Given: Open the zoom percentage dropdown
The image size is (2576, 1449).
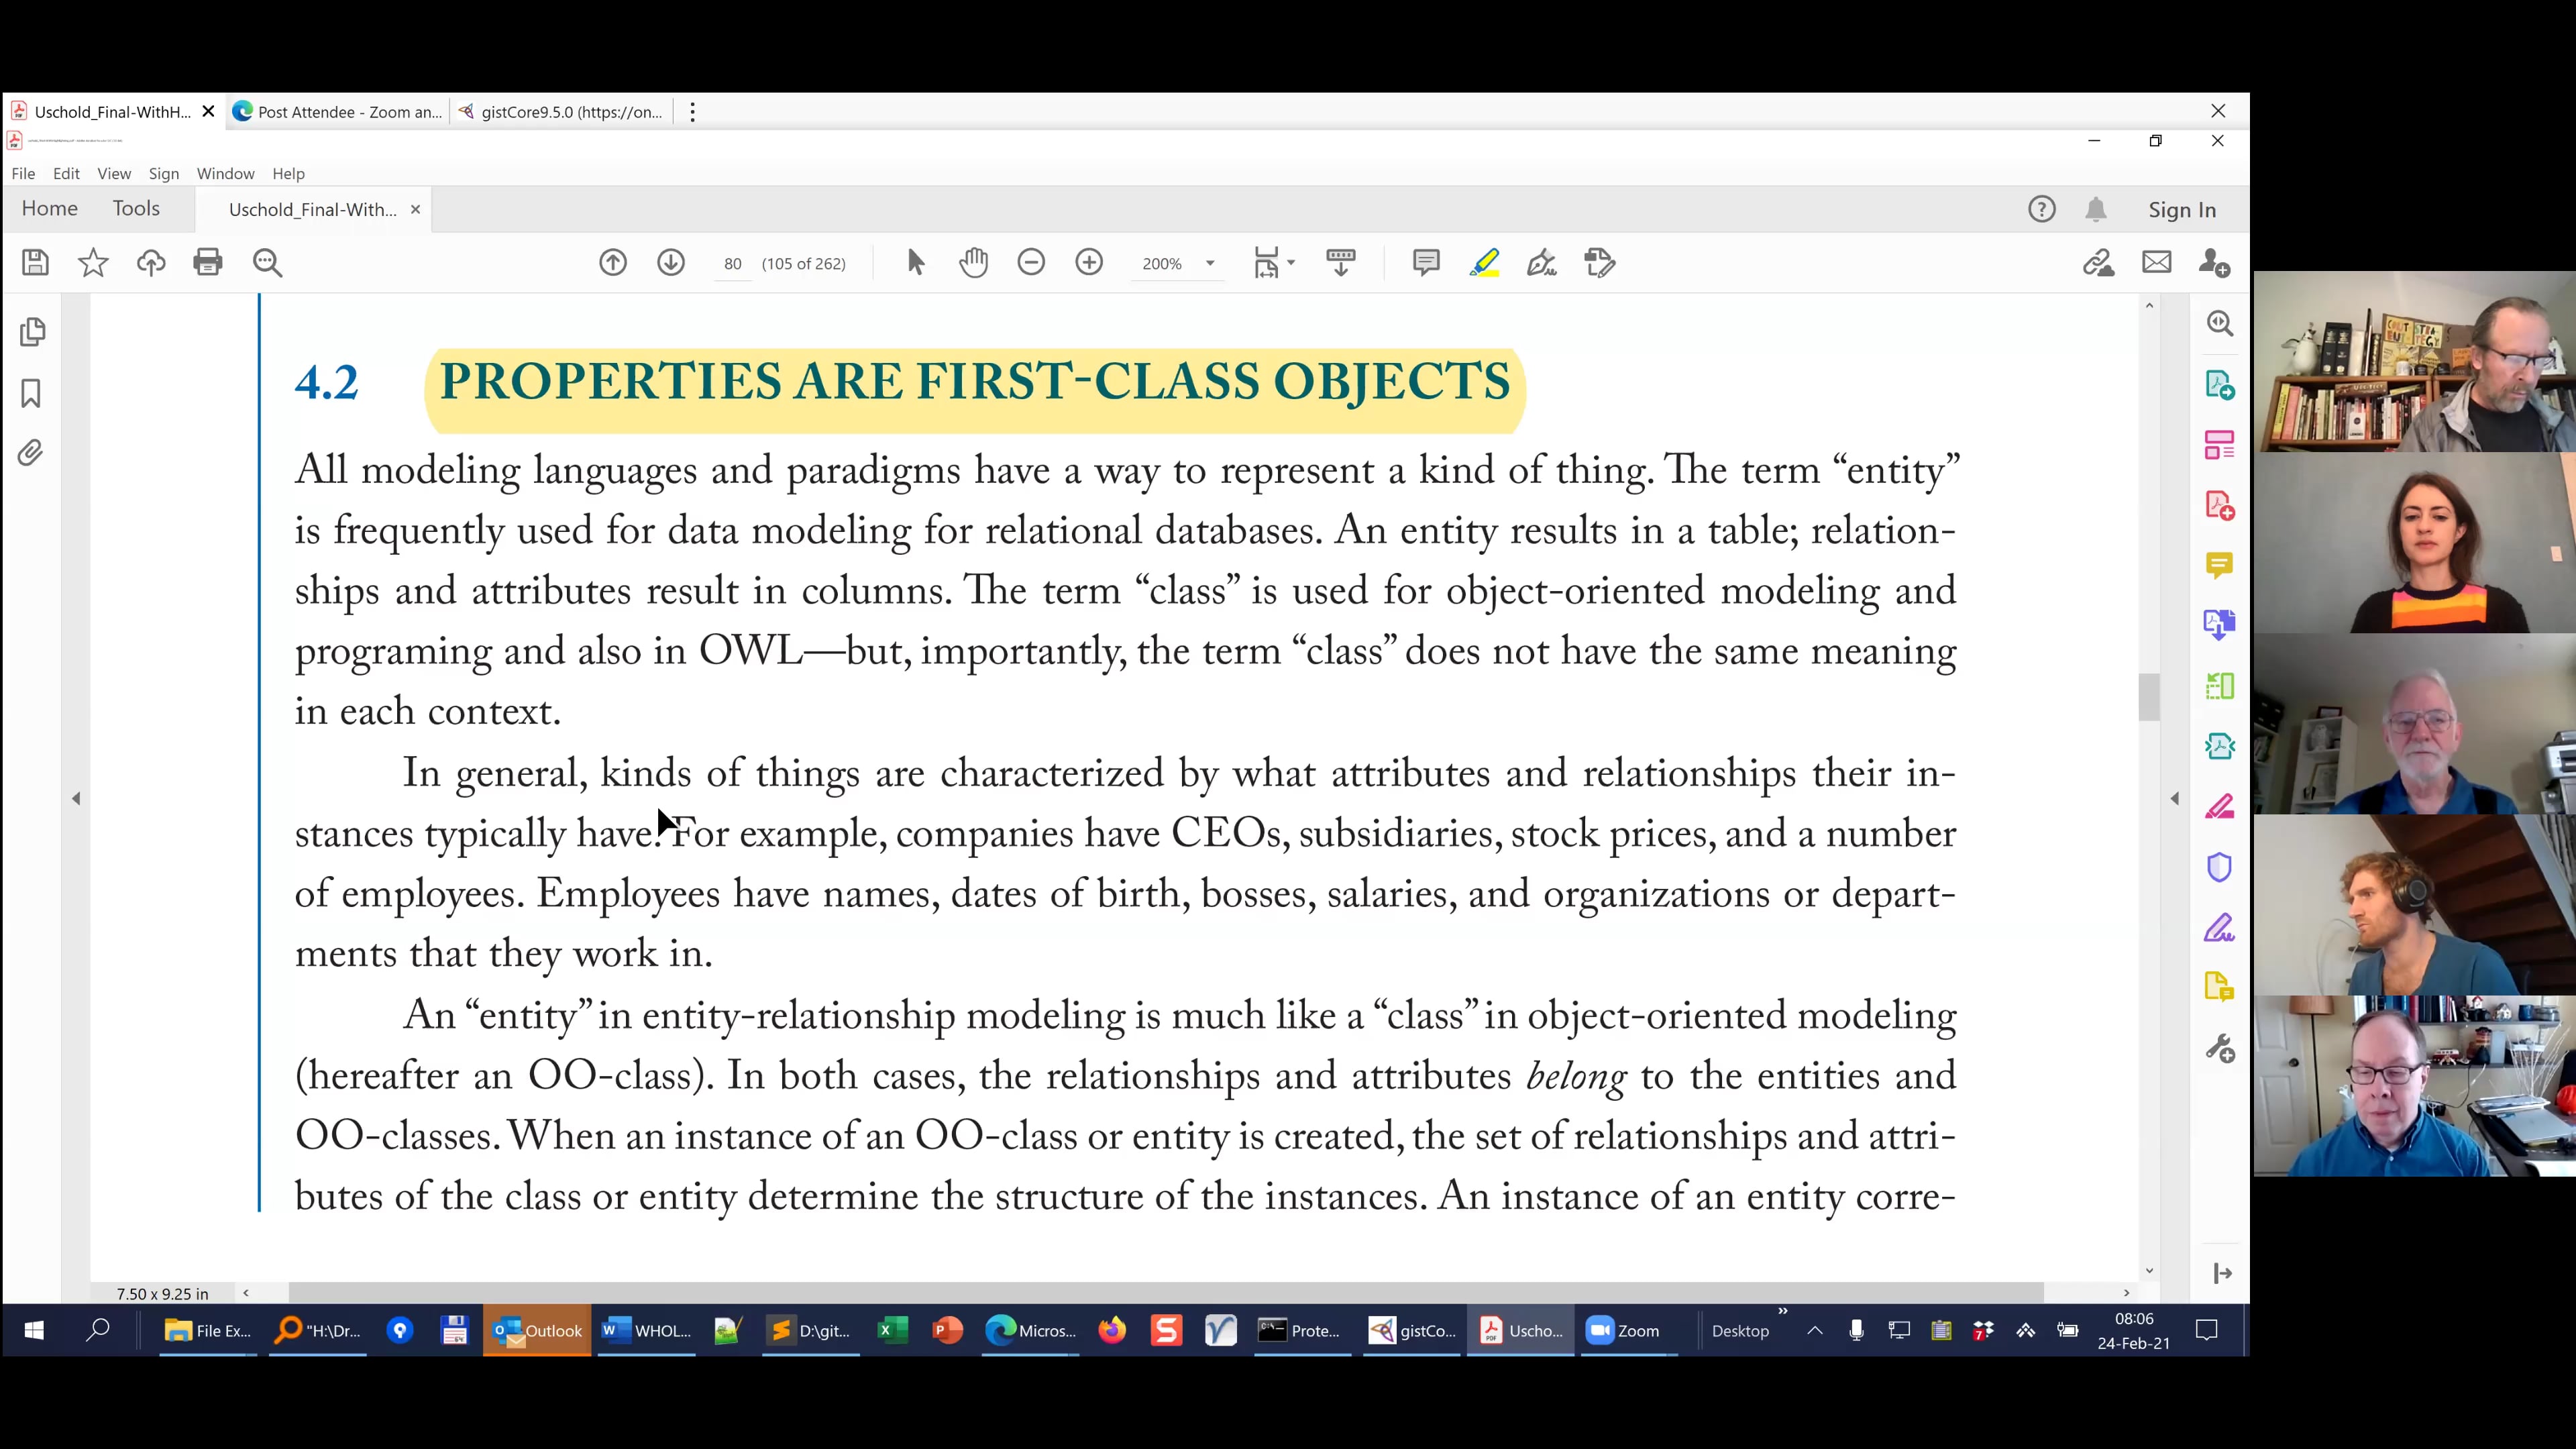Looking at the screenshot, I should pyautogui.click(x=1210, y=263).
